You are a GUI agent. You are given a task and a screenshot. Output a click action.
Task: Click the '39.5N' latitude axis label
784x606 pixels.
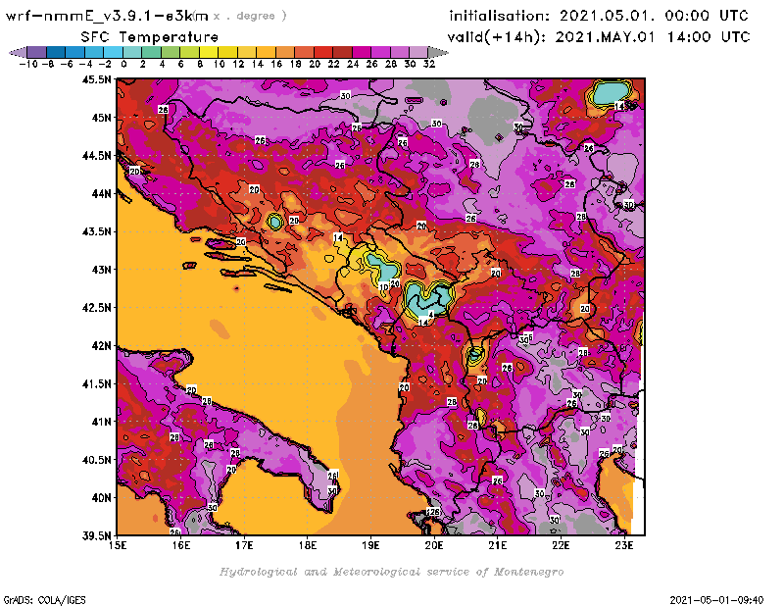click(x=96, y=536)
